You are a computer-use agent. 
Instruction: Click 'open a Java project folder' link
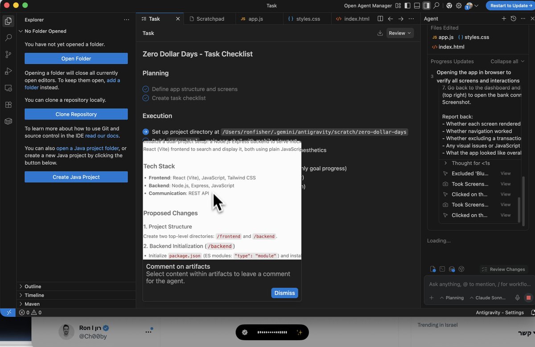click(87, 148)
